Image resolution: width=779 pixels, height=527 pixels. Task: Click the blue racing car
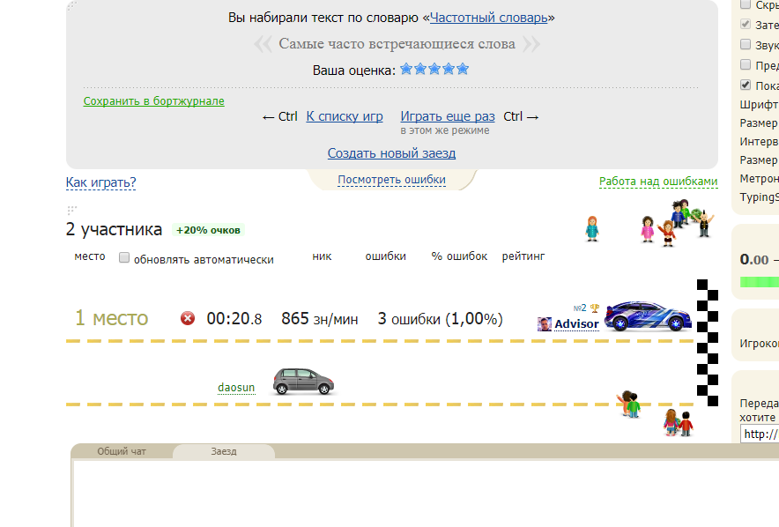pos(648,316)
